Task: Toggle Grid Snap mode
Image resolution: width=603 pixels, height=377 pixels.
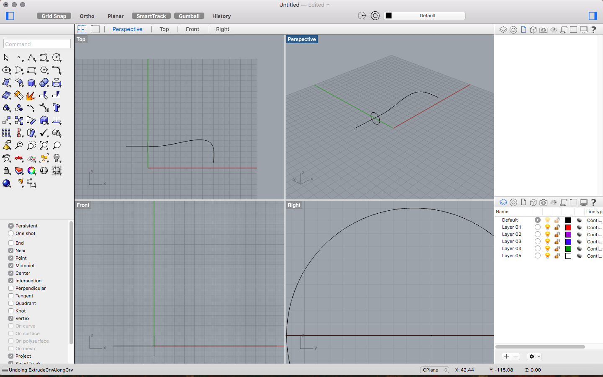Action: 54,16
